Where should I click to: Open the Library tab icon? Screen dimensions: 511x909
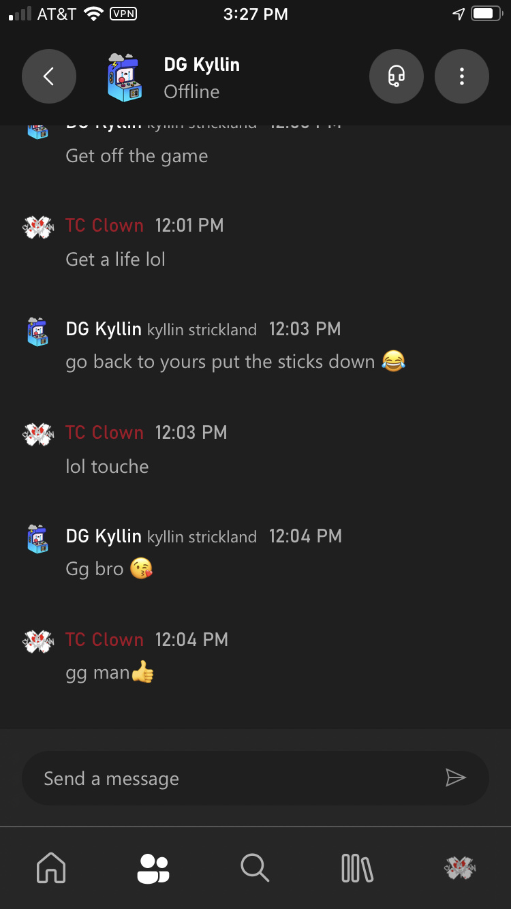(x=357, y=868)
